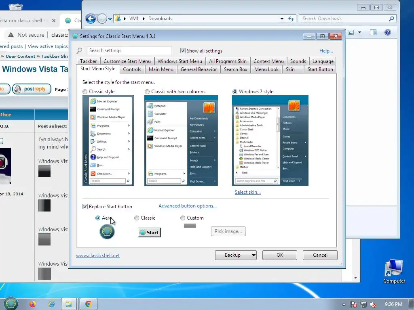The image size is (414, 310).
Task: Click the Classic Start button preview image
Action: point(149,232)
